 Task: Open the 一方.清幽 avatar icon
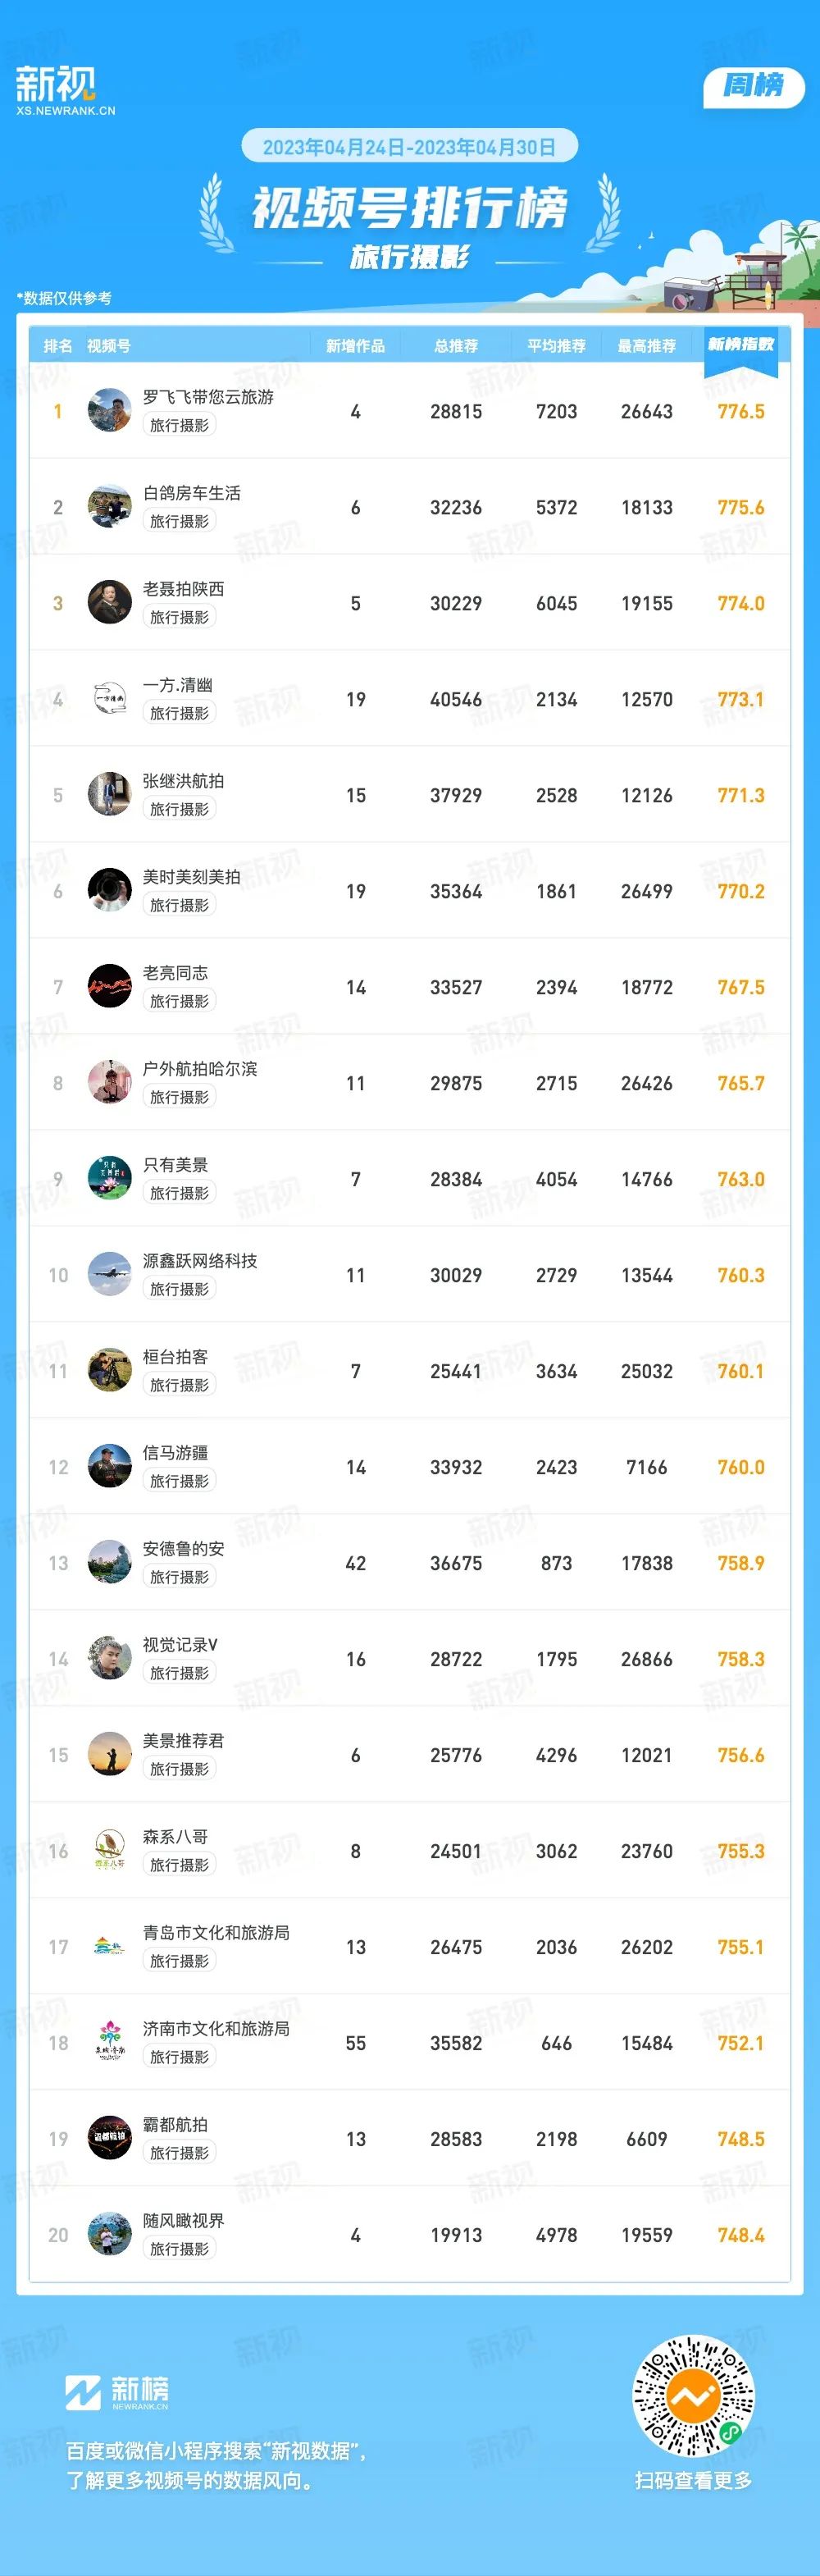pyautogui.click(x=110, y=699)
